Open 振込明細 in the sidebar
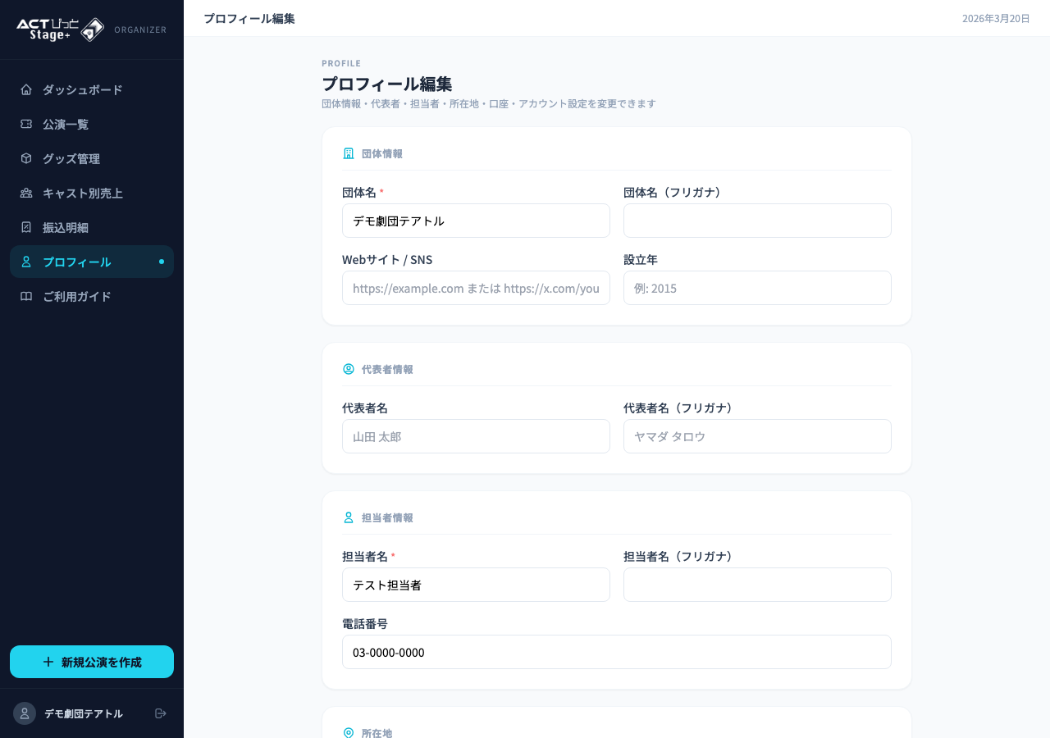The height and width of the screenshot is (738, 1050). (92, 227)
